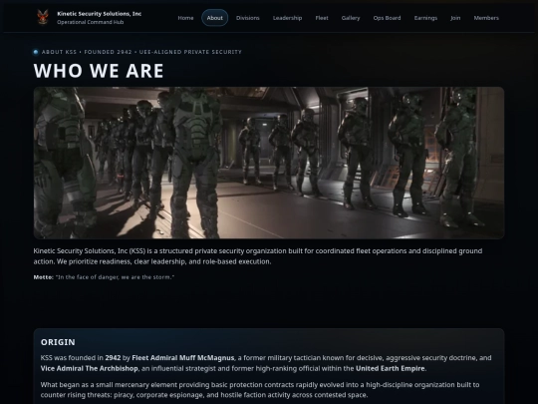Screen dimensions: 538x404
Task: Click 'Fleet Admiral Muff McMagnus' text
Action: point(183,358)
